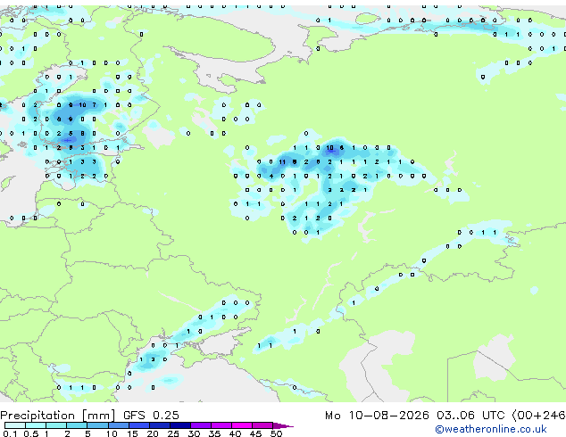Select the 0.5–1 mm legend color swatch
566x437 pixels.
click(36, 425)
